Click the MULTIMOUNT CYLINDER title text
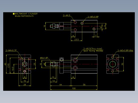138x103 pixels. click(x=26, y=14)
